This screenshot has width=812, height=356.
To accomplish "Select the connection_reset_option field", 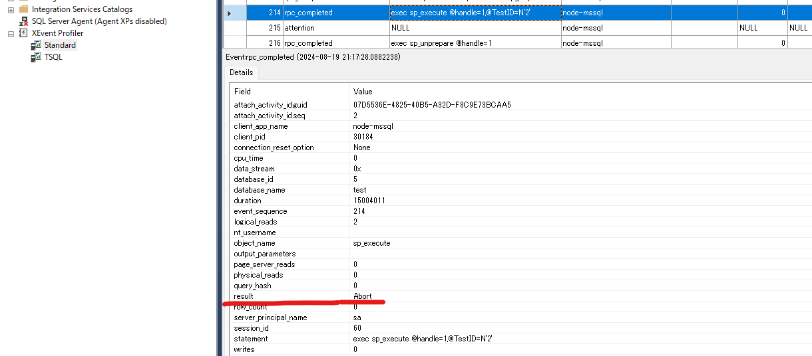I will (x=274, y=147).
